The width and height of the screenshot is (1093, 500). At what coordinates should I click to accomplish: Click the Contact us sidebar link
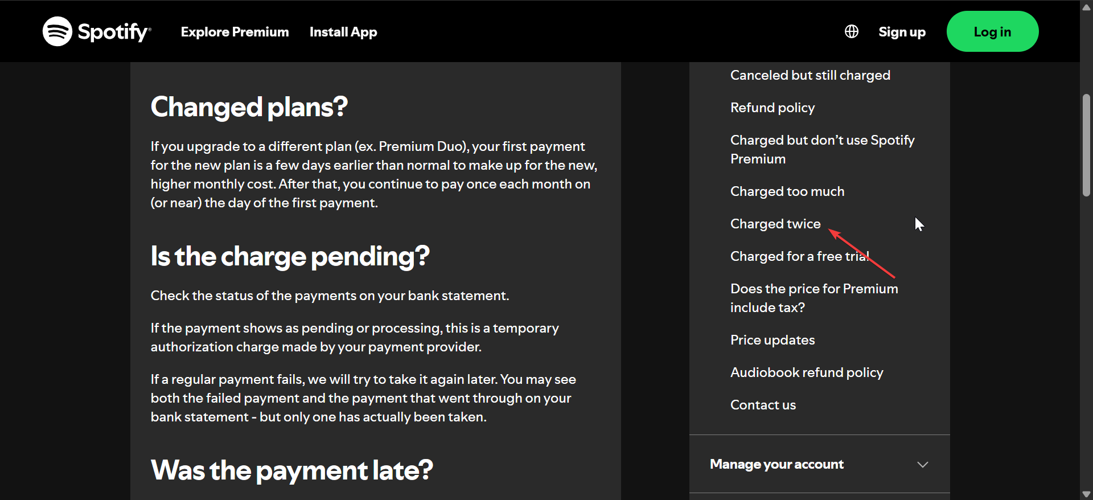tap(763, 405)
